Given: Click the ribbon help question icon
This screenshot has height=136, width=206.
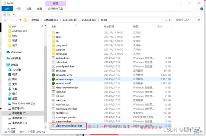Looking at the screenshot, I should pos(202,9).
